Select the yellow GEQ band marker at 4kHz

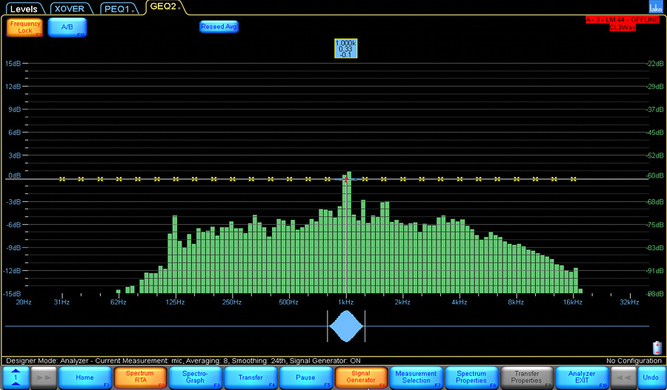click(459, 179)
